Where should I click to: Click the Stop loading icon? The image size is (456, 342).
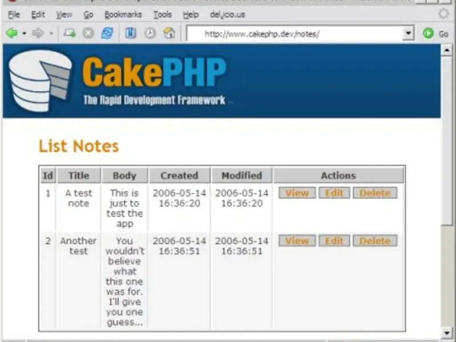pos(88,33)
